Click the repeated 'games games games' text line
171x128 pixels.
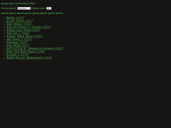pyautogui.click(x=32, y=13)
